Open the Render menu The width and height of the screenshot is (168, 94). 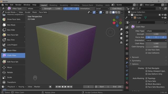tap(18, 5)
